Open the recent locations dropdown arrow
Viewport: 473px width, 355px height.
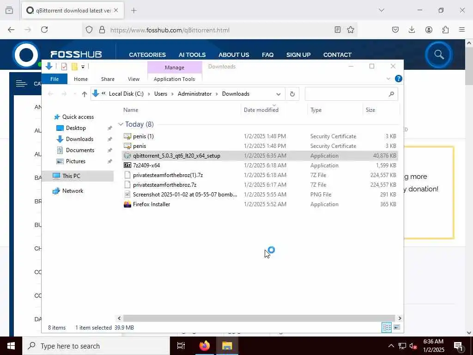[x=75, y=94]
